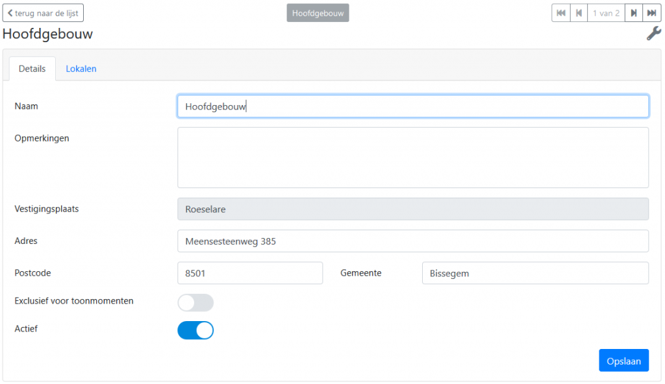Click the grey Hoofdgebouw badge button
Screen dimensions: 665x384
tap(318, 13)
